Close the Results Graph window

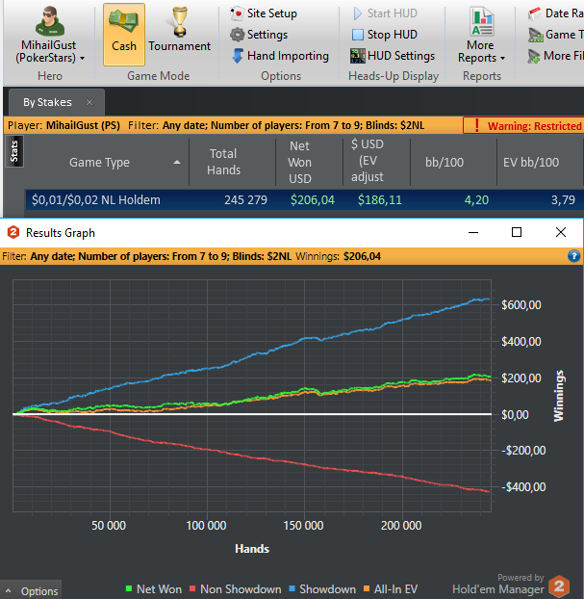pos(561,232)
